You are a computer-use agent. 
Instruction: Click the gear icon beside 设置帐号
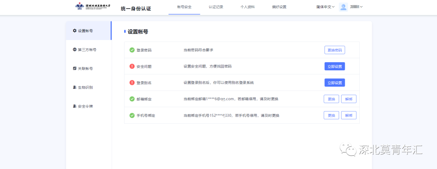pos(74,31)
